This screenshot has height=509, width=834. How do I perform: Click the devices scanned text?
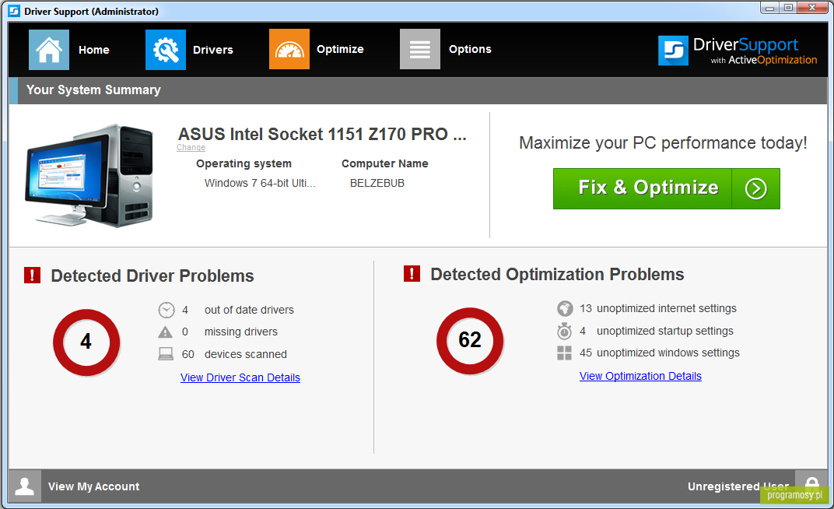click(246, 354)
